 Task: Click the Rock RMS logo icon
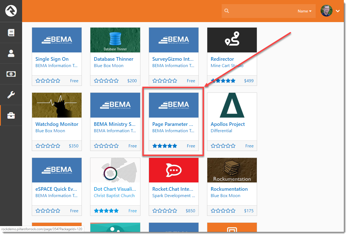pyautogui.click(x=11, y=11)
